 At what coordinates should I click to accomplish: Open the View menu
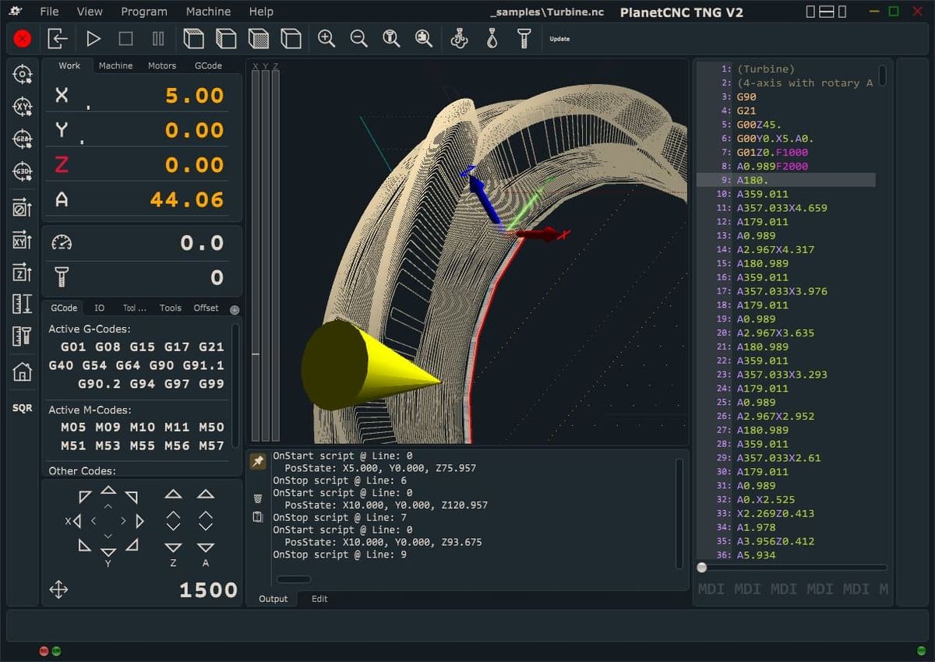coord(90,12)
